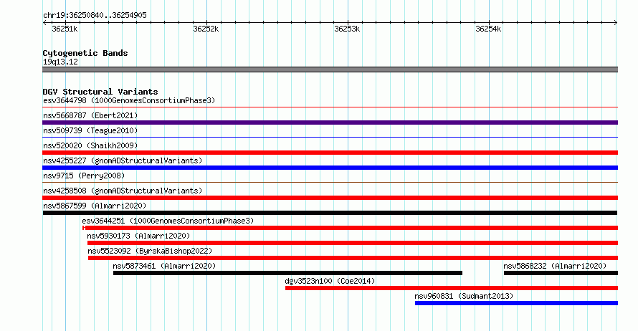
Task: Select black bar under nsv5868232
Action: pyautogui.click(x=561, y=273)
